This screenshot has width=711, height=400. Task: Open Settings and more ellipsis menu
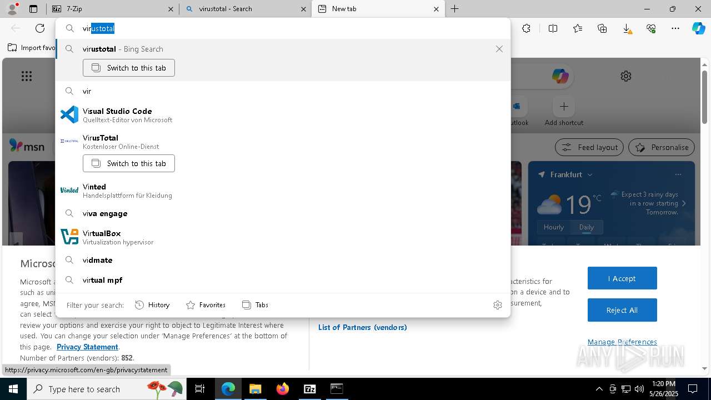[x=675, y=28]
